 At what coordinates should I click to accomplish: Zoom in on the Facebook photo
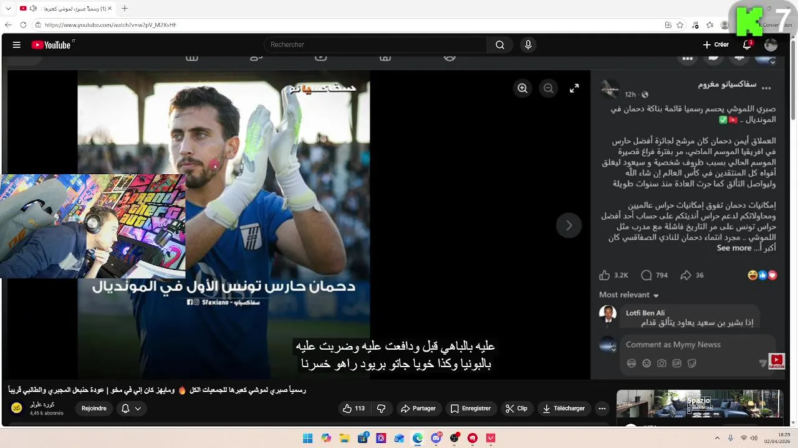pyautogui.click(x=522, y=88)
